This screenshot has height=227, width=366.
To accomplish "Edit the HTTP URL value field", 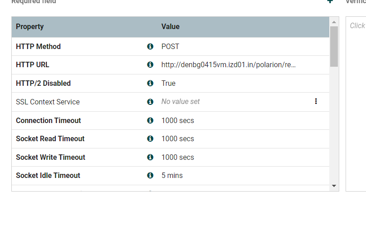I will [x=229, y=65].
